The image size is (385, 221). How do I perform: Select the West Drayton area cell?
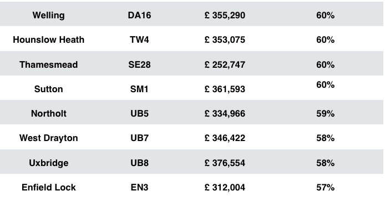pyautogui.click(x=49, y=138)
